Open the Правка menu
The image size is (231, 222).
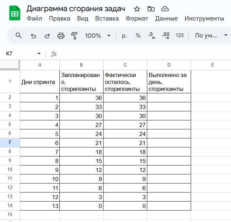coord(59,18)
